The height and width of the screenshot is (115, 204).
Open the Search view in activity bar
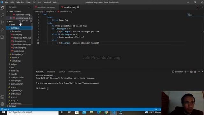click(x=2, y=15)
